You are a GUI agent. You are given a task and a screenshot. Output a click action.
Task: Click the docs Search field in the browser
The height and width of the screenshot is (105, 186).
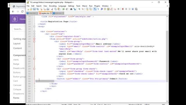(x=19, y=29)
